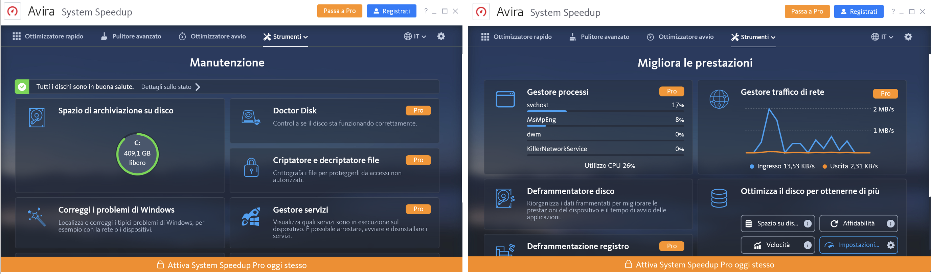The height and width of the screenshot is (274, 931).
Task: Open settings gear in right window navbar
Action: tap(908, 37)
